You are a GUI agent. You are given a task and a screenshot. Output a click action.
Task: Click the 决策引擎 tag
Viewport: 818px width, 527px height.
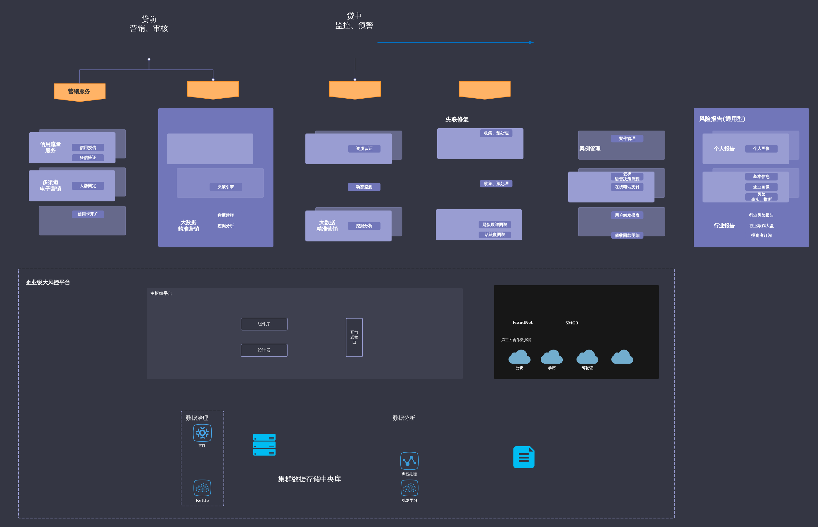225,187
